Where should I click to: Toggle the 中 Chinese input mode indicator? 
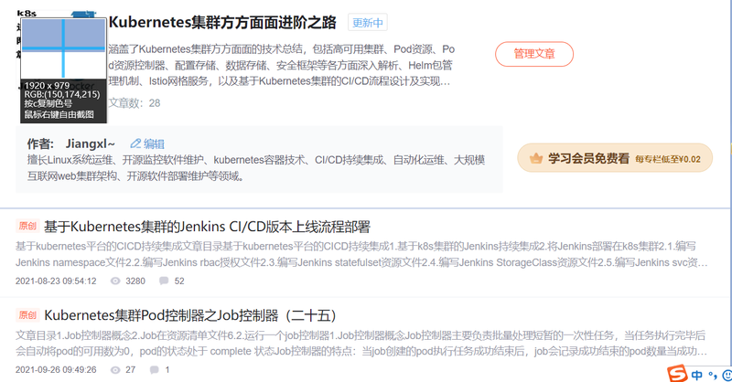coord(696,375)
